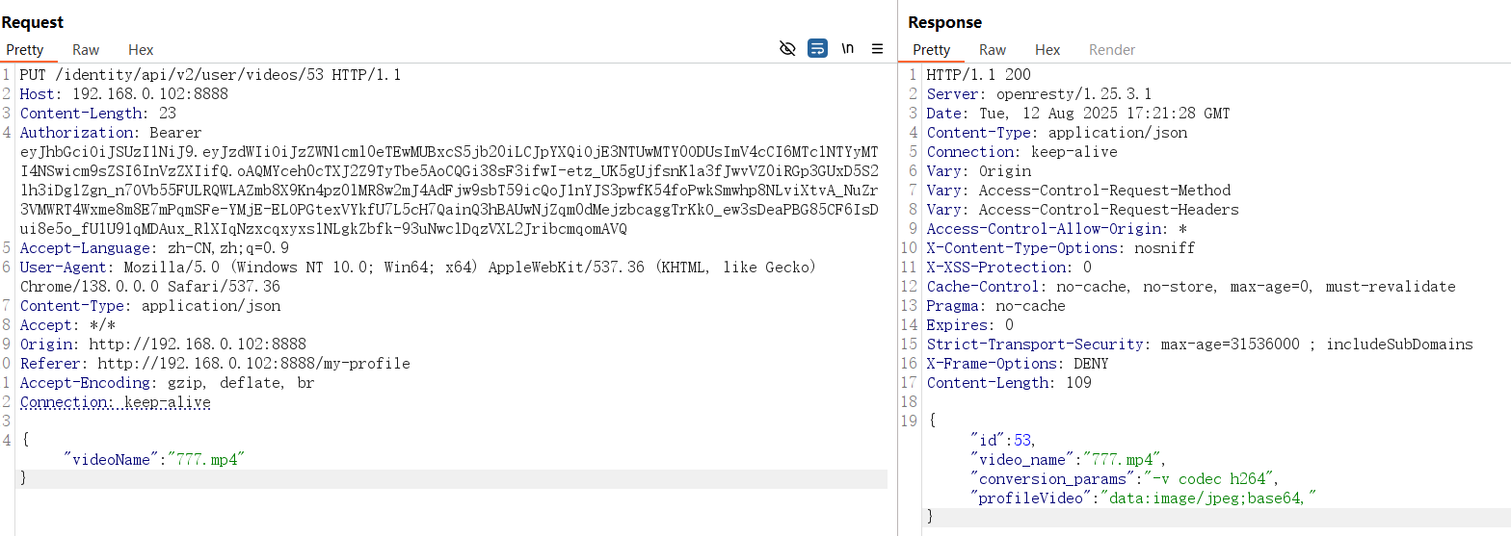The image size is (1511, 536).
Task: Switch to Response Hex tab
Action: 1047,50
